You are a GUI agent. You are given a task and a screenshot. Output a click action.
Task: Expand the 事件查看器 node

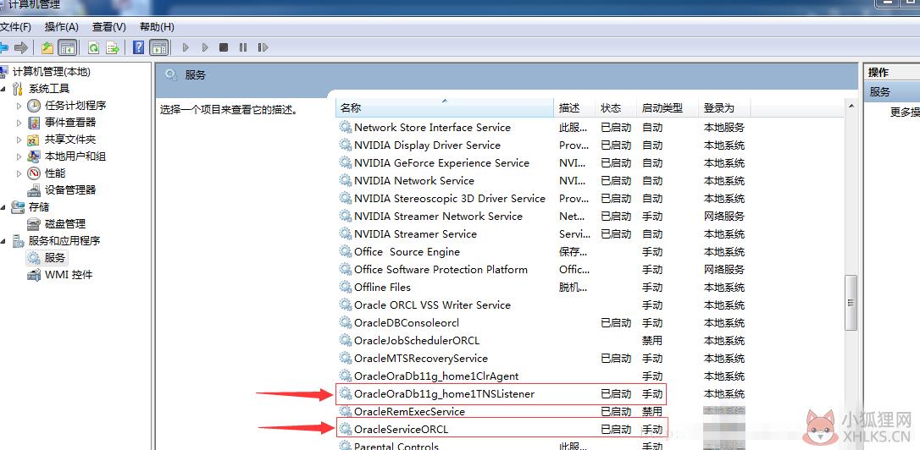[x=19, y=123]
